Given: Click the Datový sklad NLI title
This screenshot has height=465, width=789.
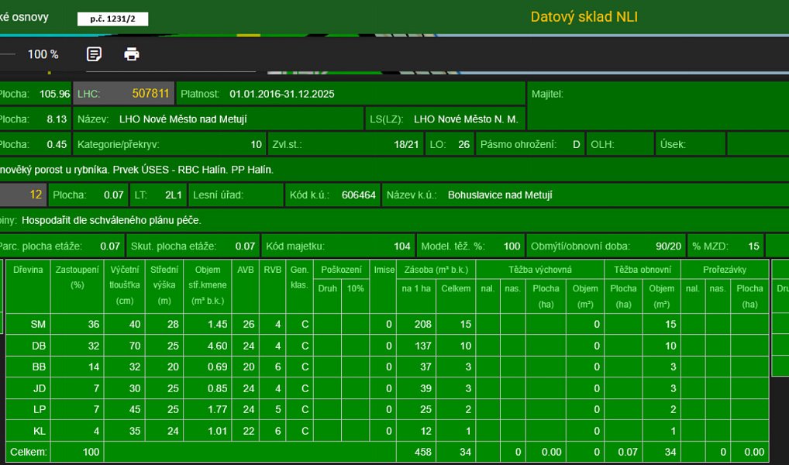Looking at the screenshot, I should pos(584,16).
